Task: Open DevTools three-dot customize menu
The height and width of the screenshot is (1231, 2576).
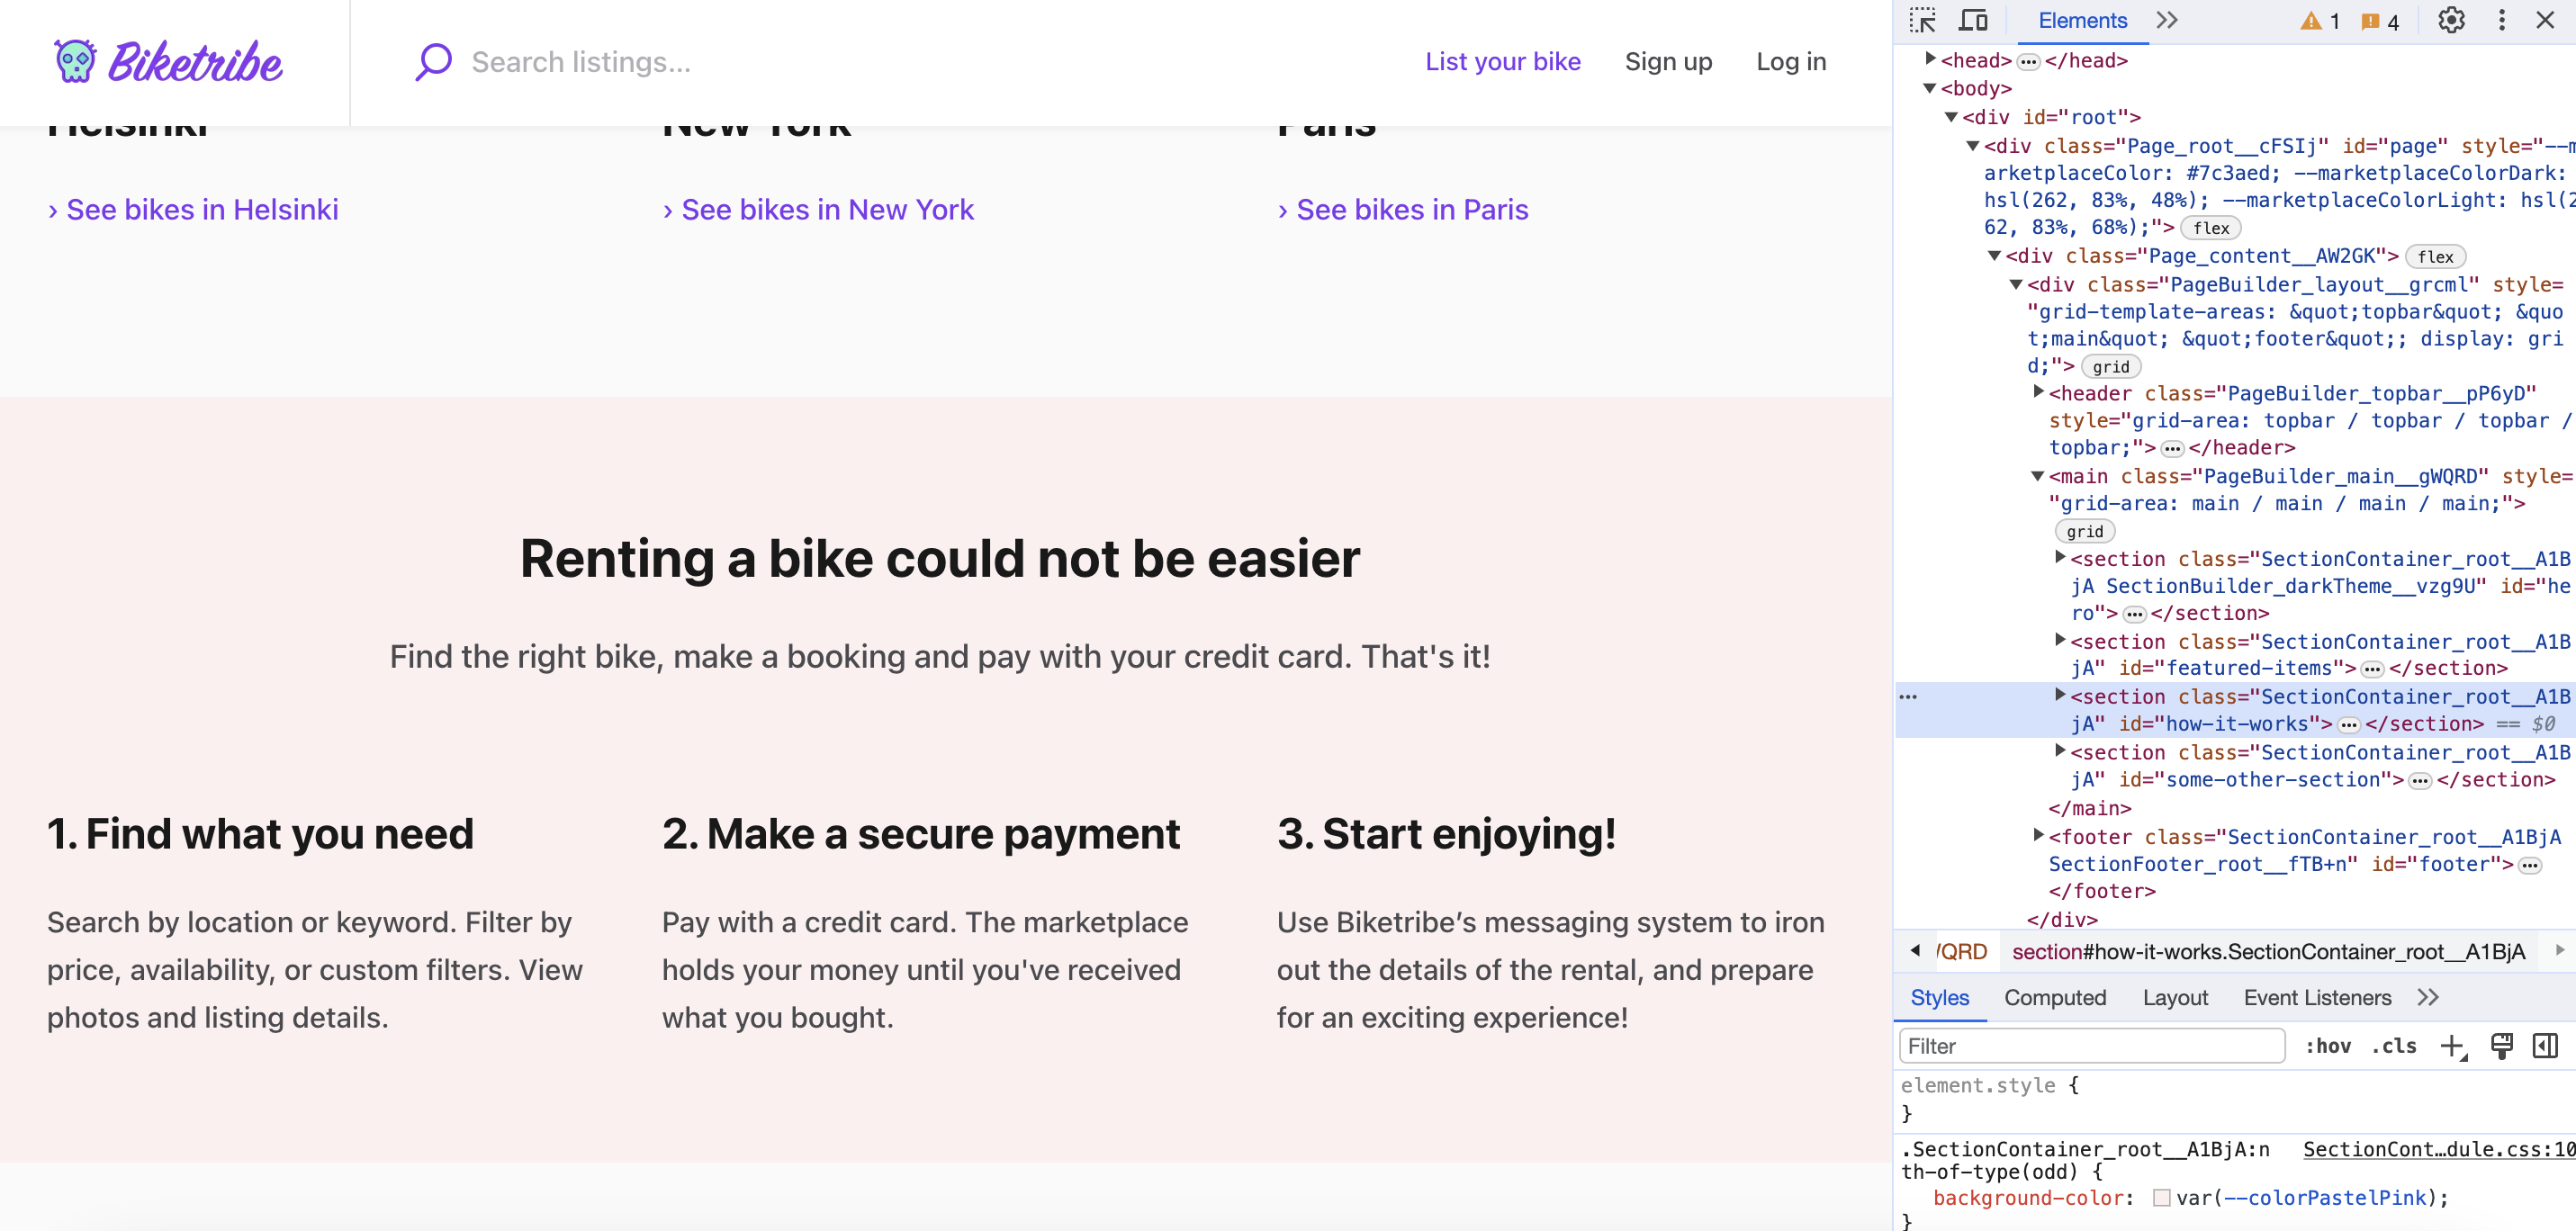Action: 2501,21
